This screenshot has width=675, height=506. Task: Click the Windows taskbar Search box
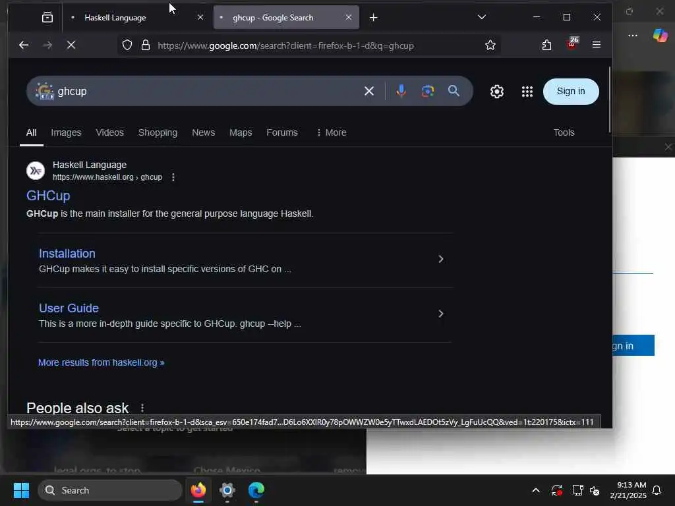point(110,490)
